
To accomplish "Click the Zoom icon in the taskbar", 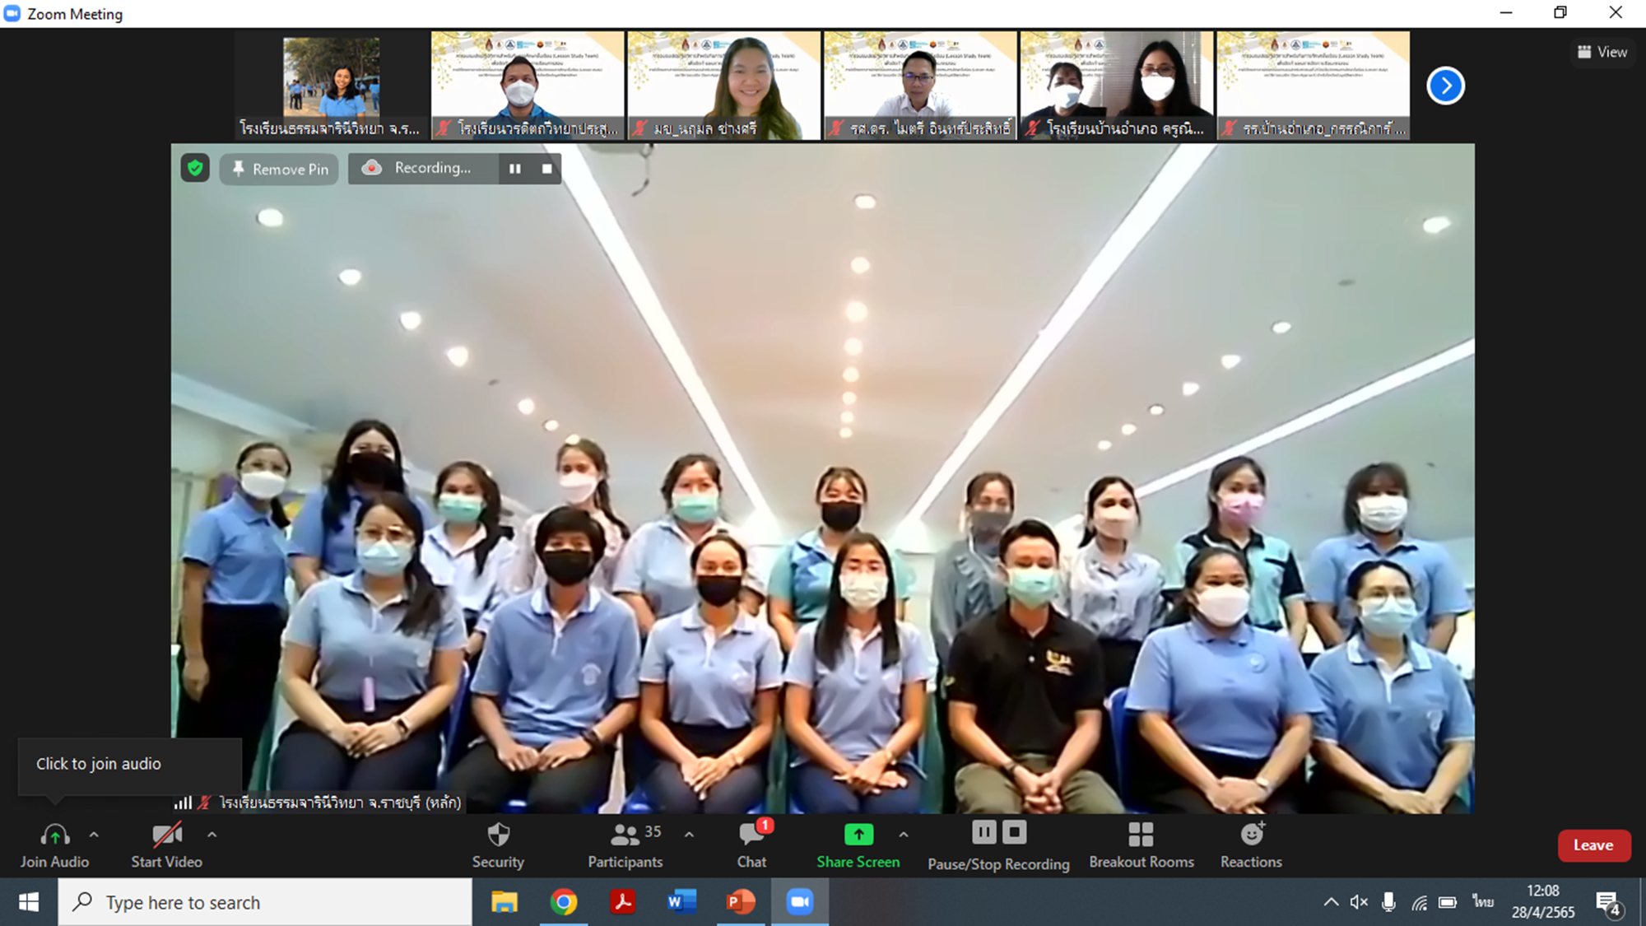I will pos(800,902).
